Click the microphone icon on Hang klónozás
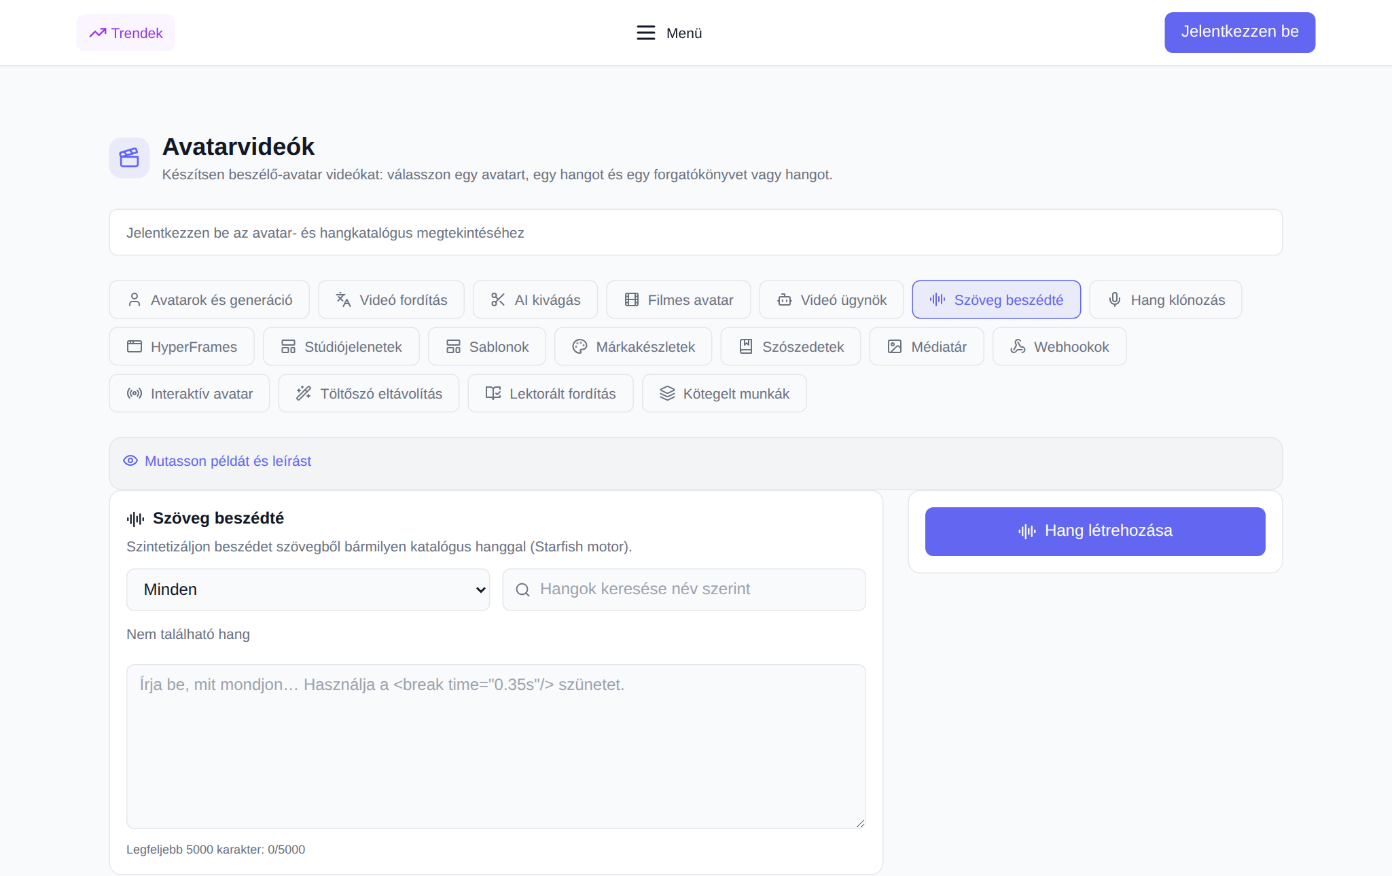Viewport: 1392px width, 876px height. click(x=1114, y=299)
